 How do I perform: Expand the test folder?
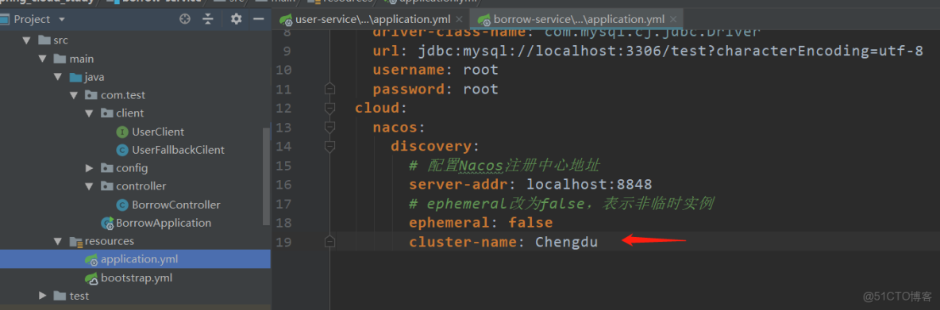(42, 296)
